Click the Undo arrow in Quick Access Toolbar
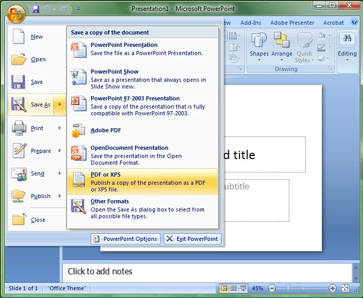 coord(47,9)
